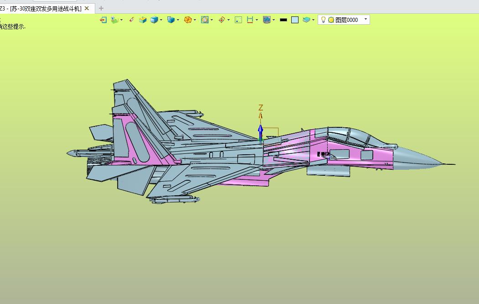Screen dimensions: 479x304
Task: Click the green framed window icon
Action: (x=238, y=20)
